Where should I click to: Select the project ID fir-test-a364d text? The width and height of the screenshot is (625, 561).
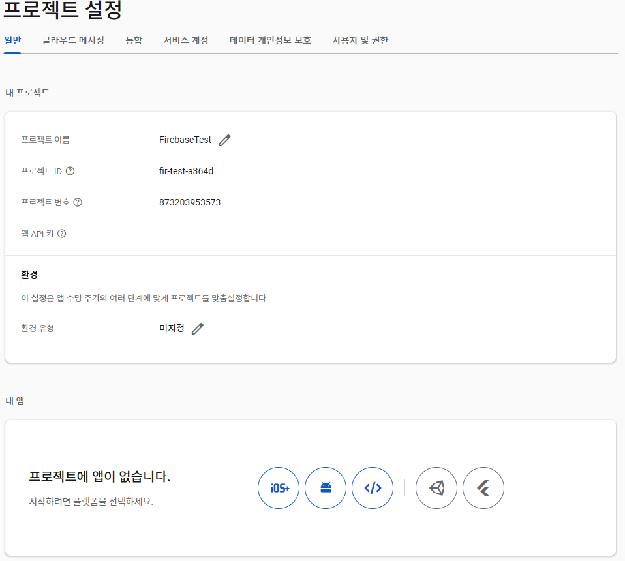(x=186, y=171)
